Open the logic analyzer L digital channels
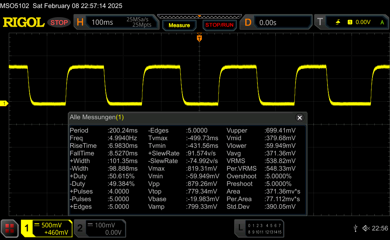The image size is (390, 240). tap(259, 228)
